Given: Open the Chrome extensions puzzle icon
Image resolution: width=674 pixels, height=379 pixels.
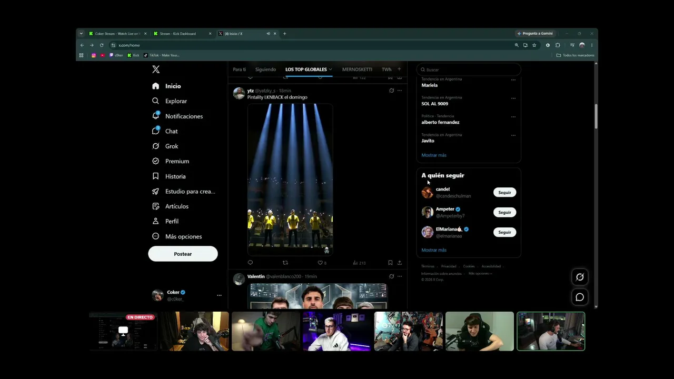Looking at the screenshot, I should coord(558,45).
